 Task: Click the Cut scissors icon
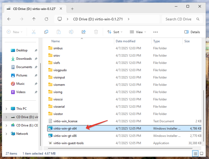click(x=34, y=32)
